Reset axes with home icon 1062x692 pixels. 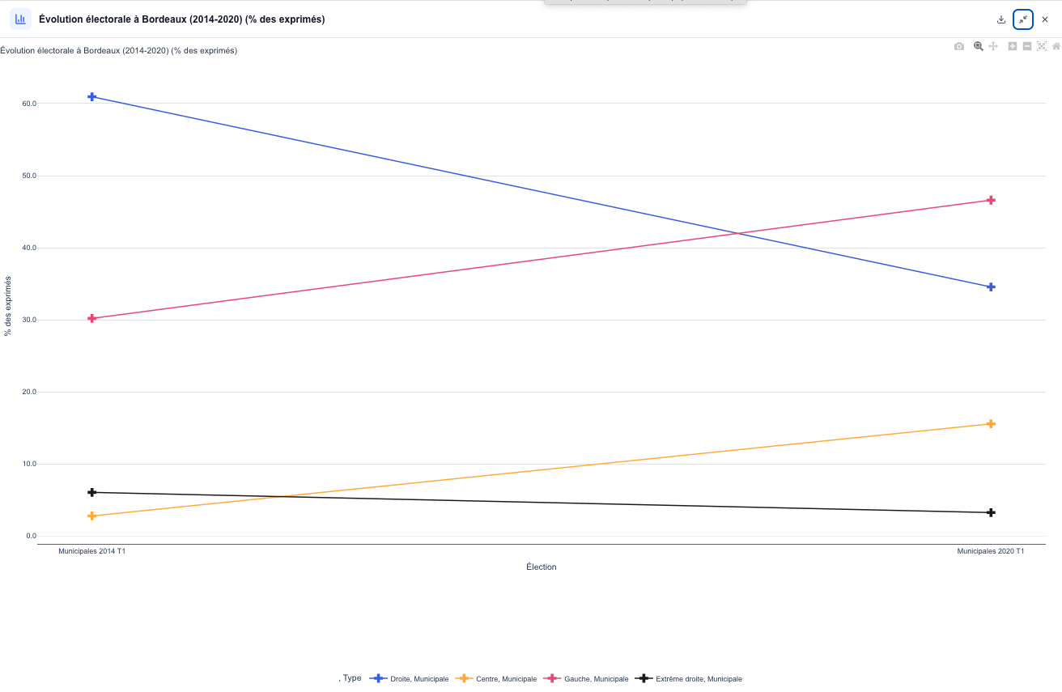(x=1056, y=47)
